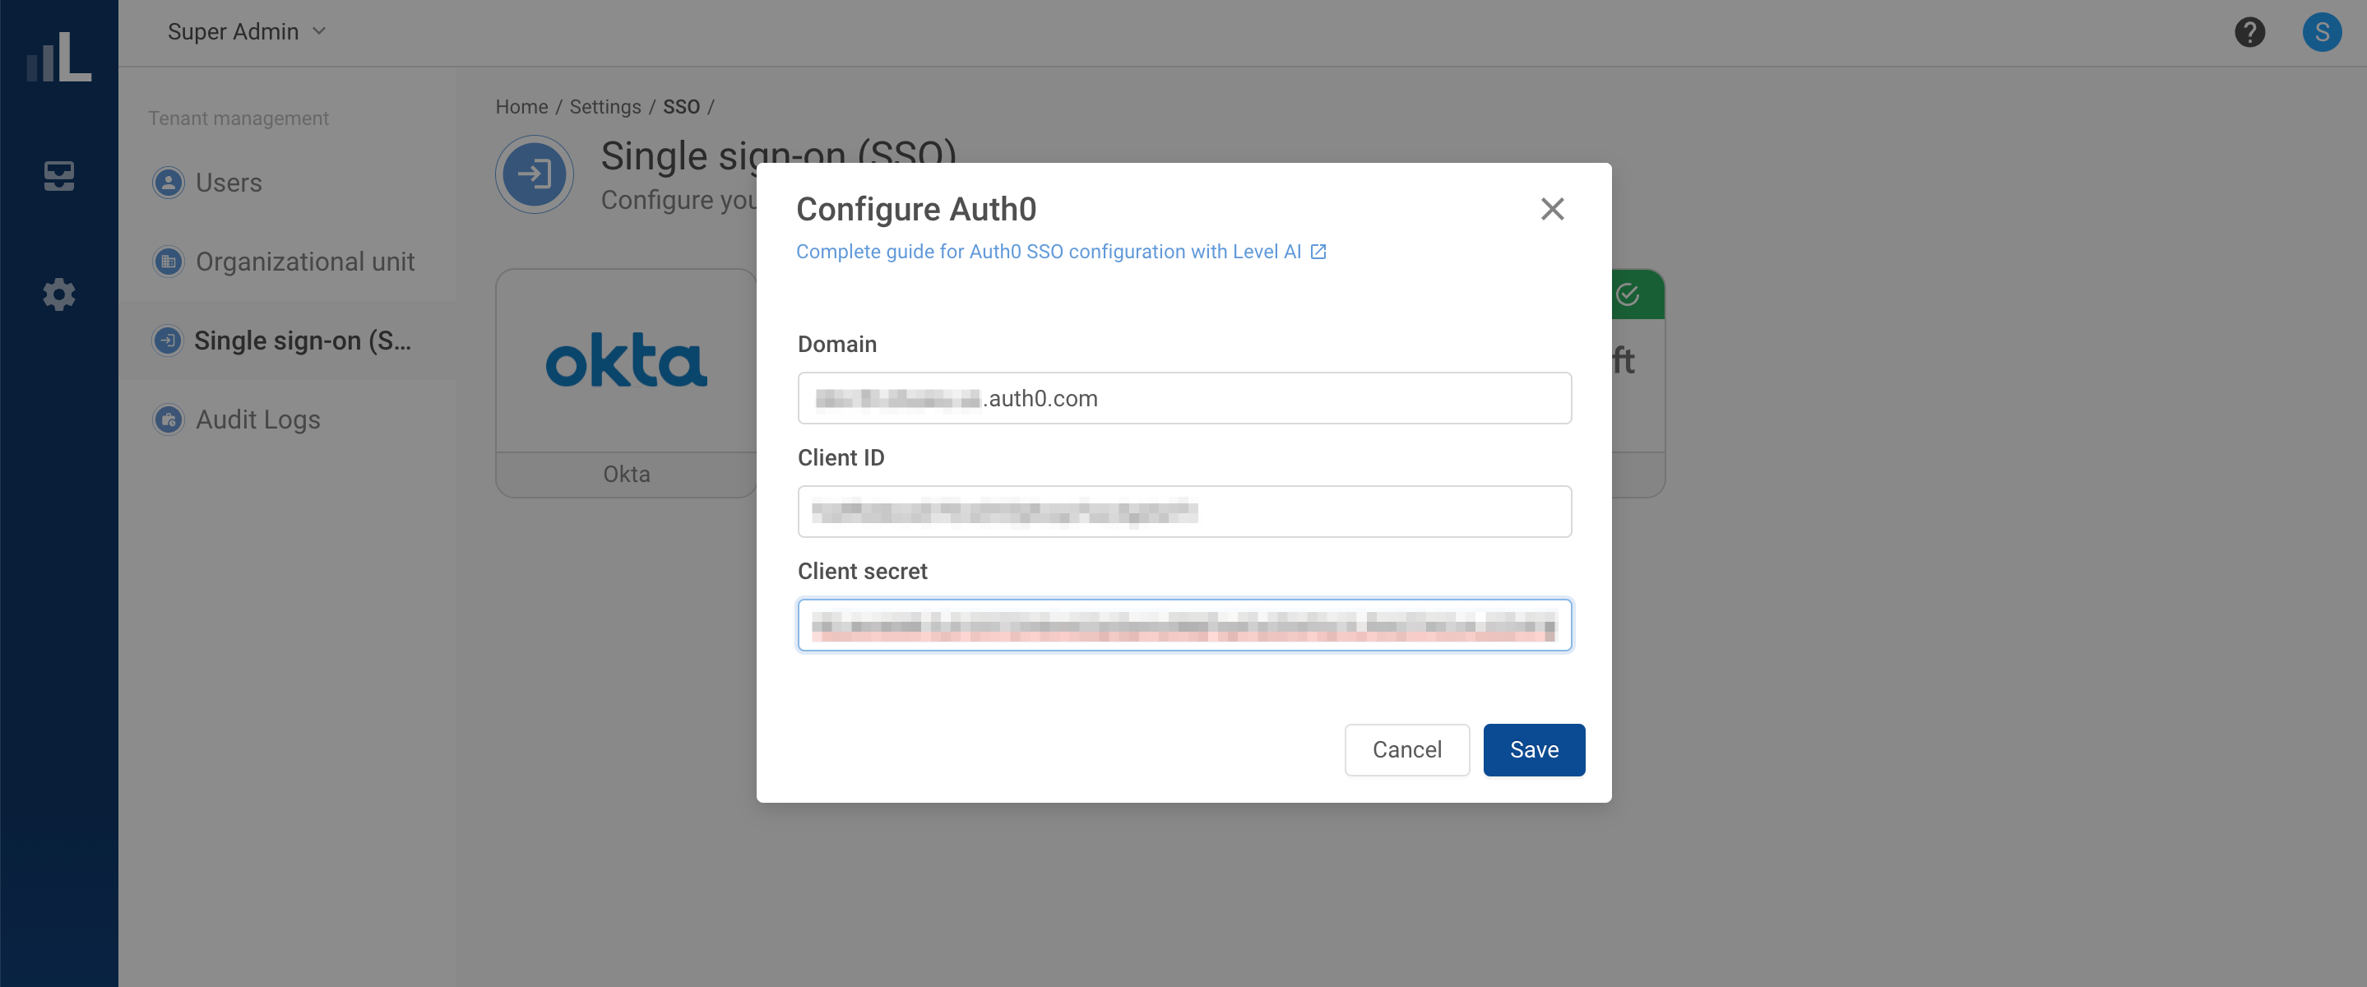Click the Save button
The width and height of the screenshot is (2367, 987).
pyautogui.click(x=1534, y=750)
